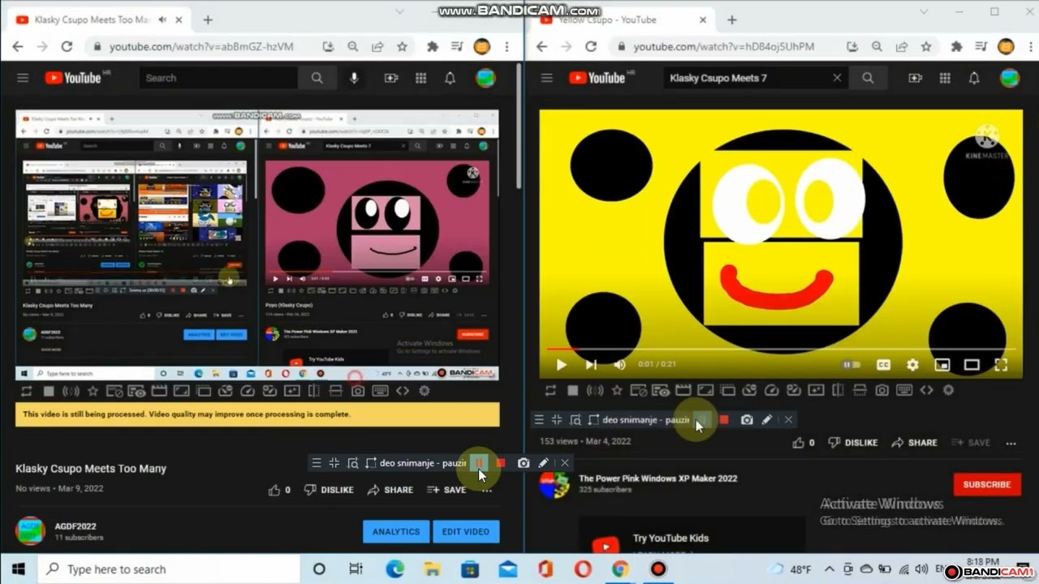Click Create video icon in right YouTube window
This screenshot has height=584, width=1039.
916,78
